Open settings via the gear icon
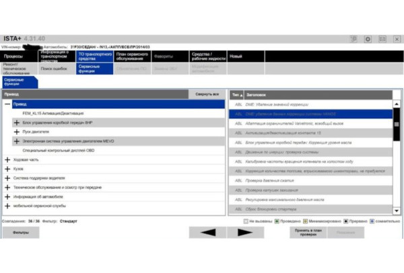This screenshot has height=273, width=404. (368, 39)
